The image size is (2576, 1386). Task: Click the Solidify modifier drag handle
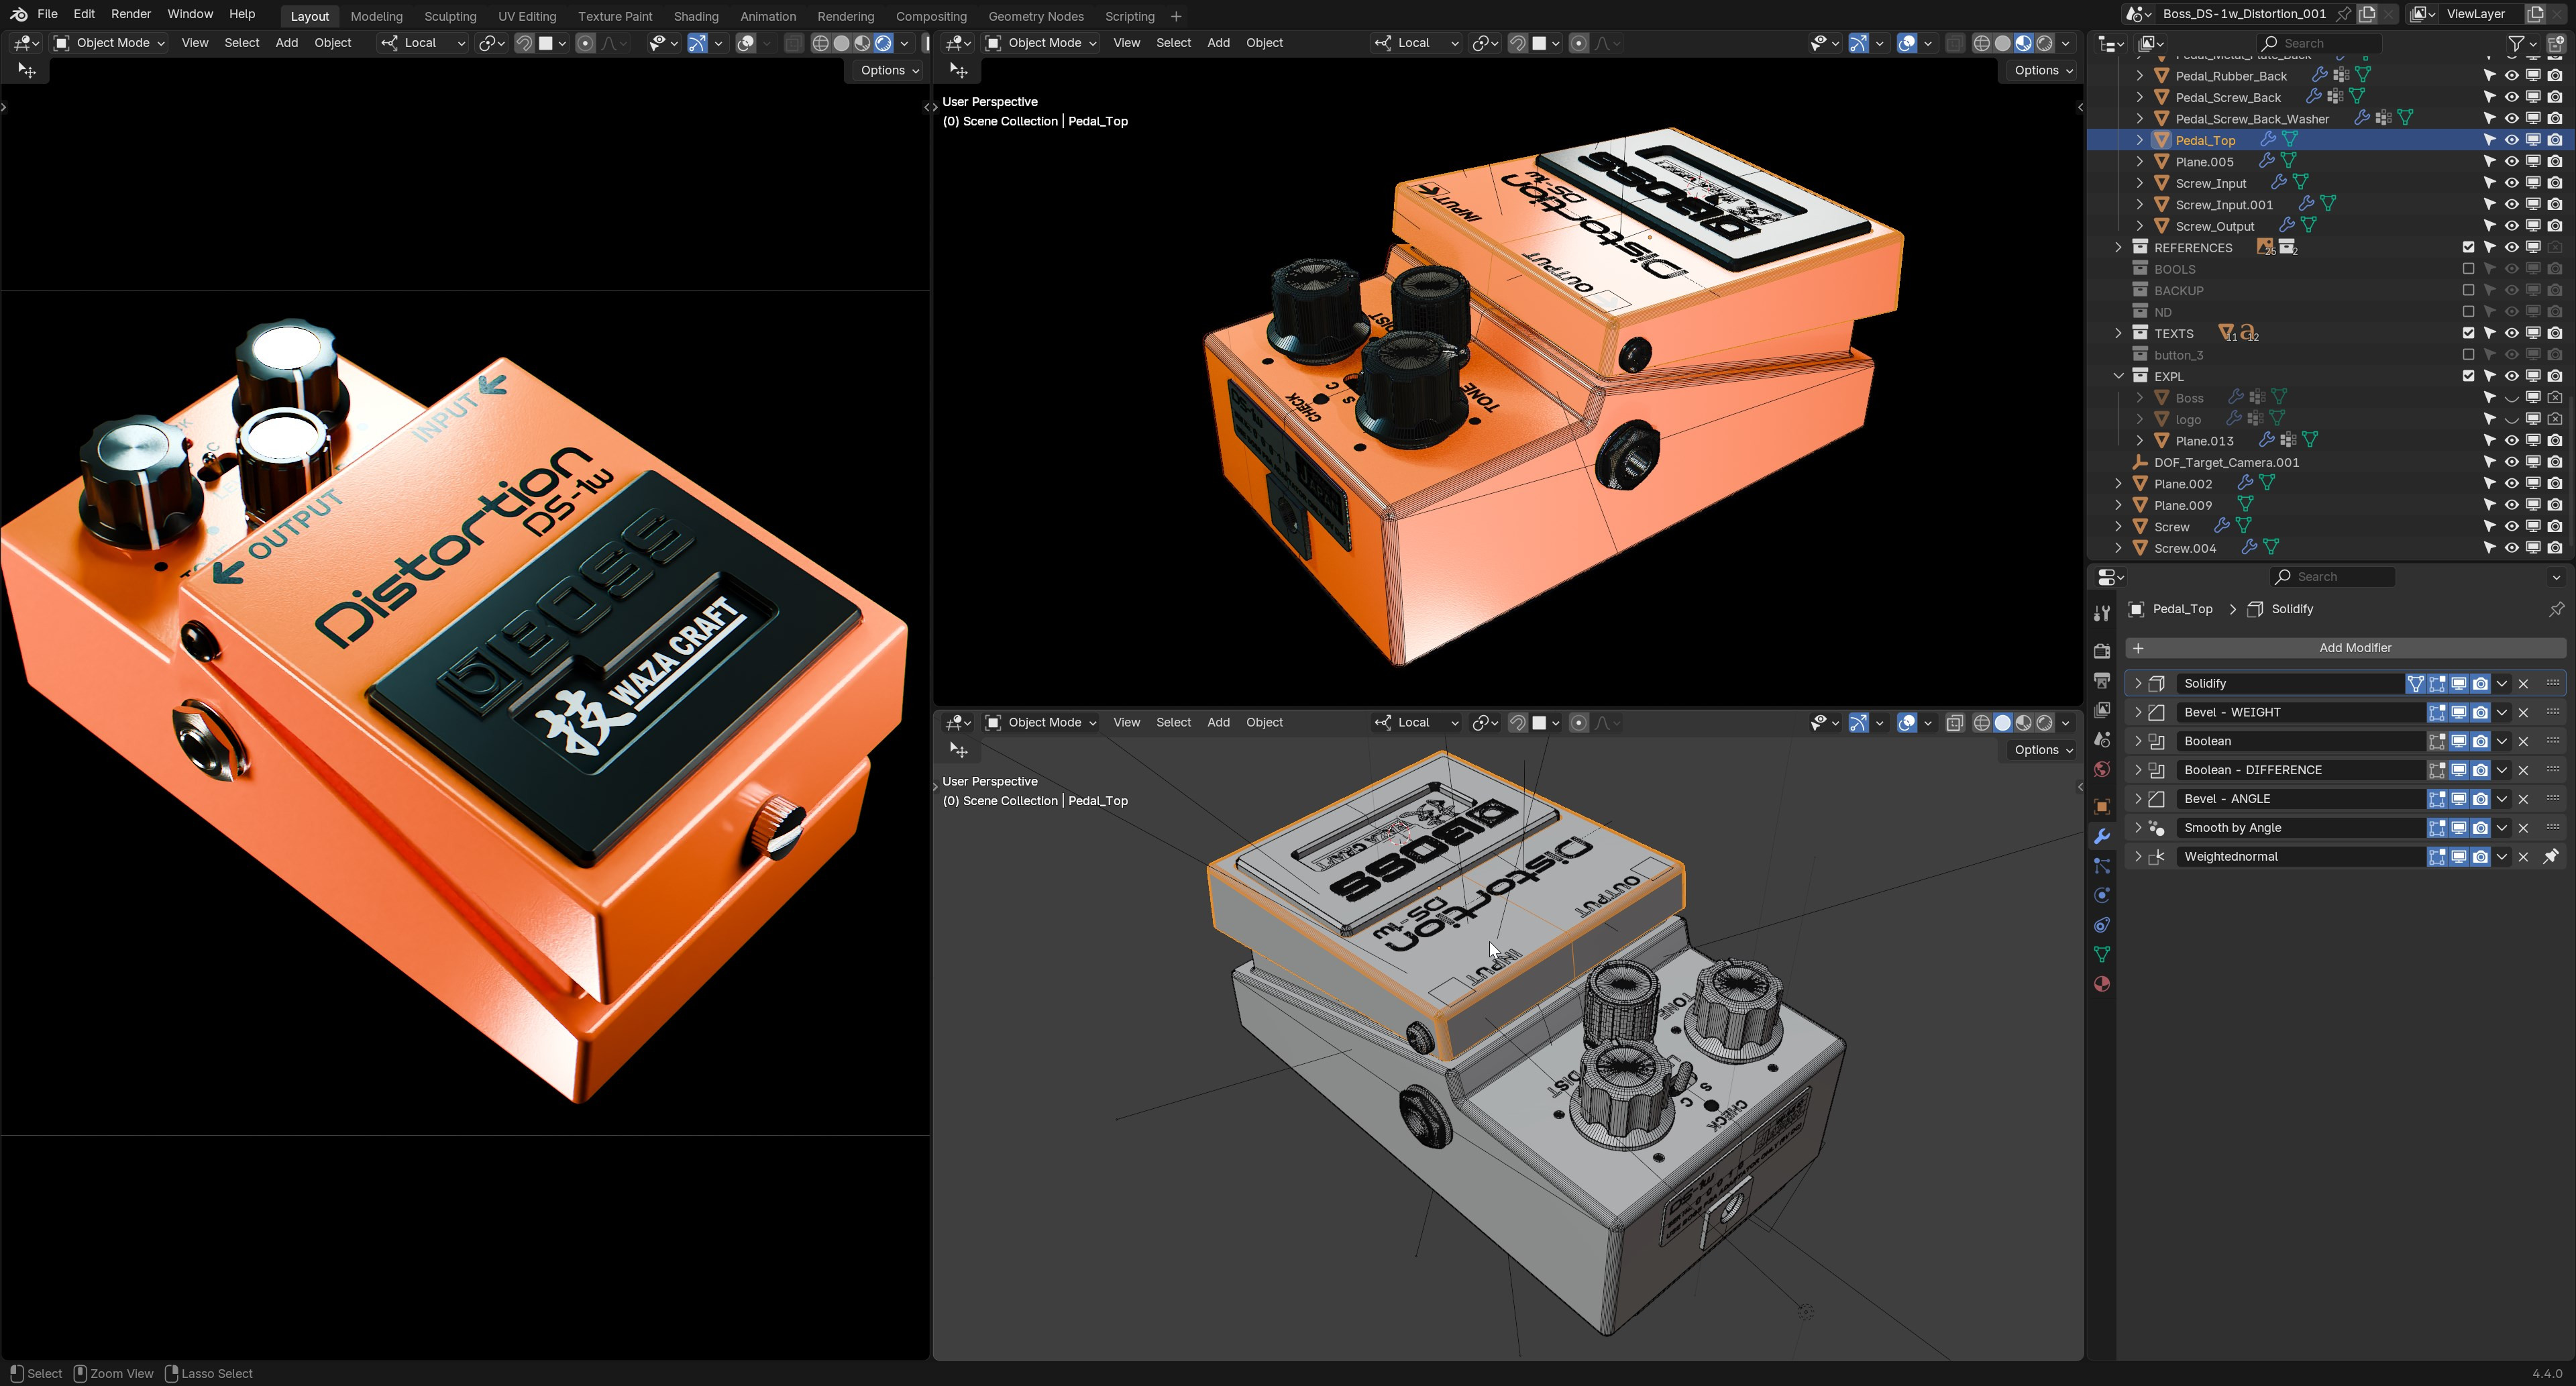(2553, 683)
